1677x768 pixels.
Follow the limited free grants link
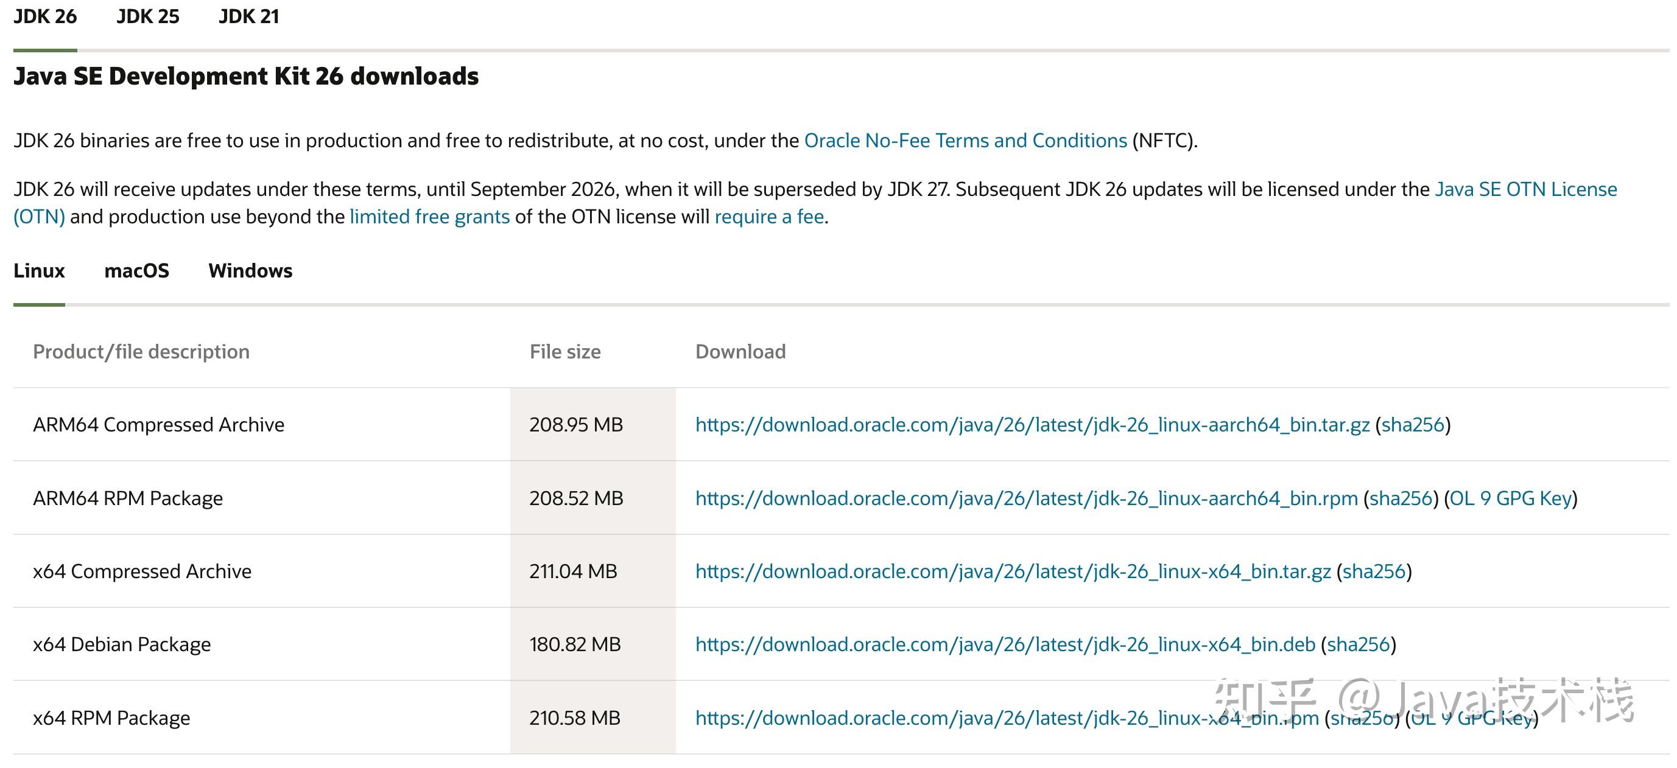(x=430, y=217)
